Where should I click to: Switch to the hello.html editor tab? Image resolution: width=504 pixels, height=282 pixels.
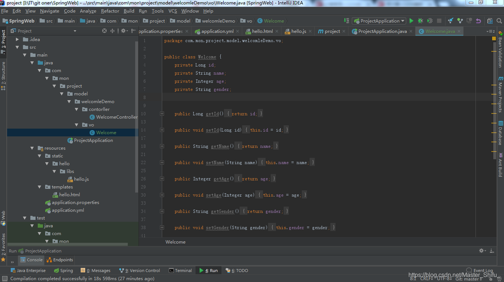[x=262, y=31]
